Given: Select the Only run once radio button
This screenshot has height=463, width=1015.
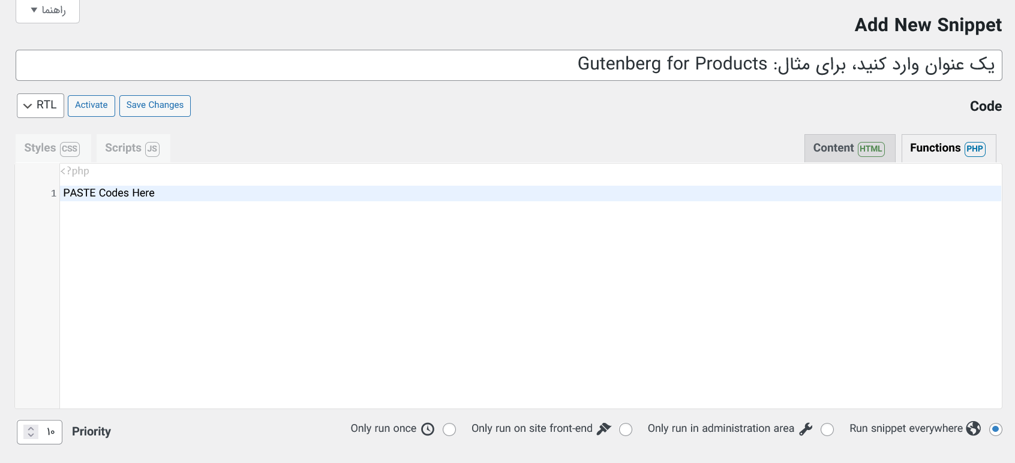Looking at the screenshot, I should click(449, 429).
